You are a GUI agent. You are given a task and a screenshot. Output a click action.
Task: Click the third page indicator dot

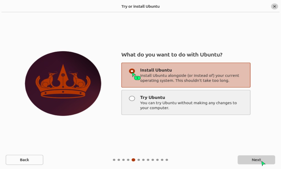(123, 160)
